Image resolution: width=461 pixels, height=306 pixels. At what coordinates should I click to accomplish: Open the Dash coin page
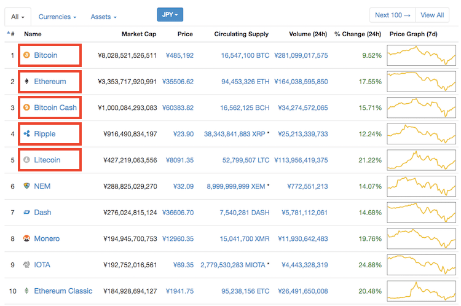click(42, 212)
